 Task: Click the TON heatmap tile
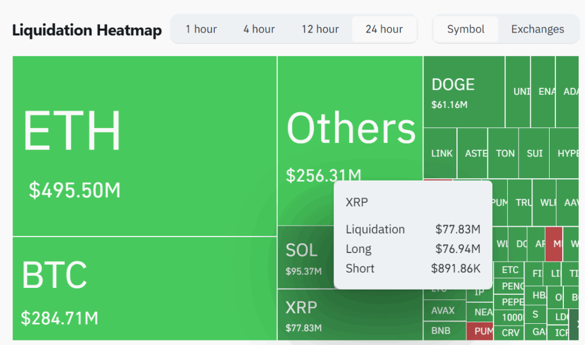coord(503,153)
